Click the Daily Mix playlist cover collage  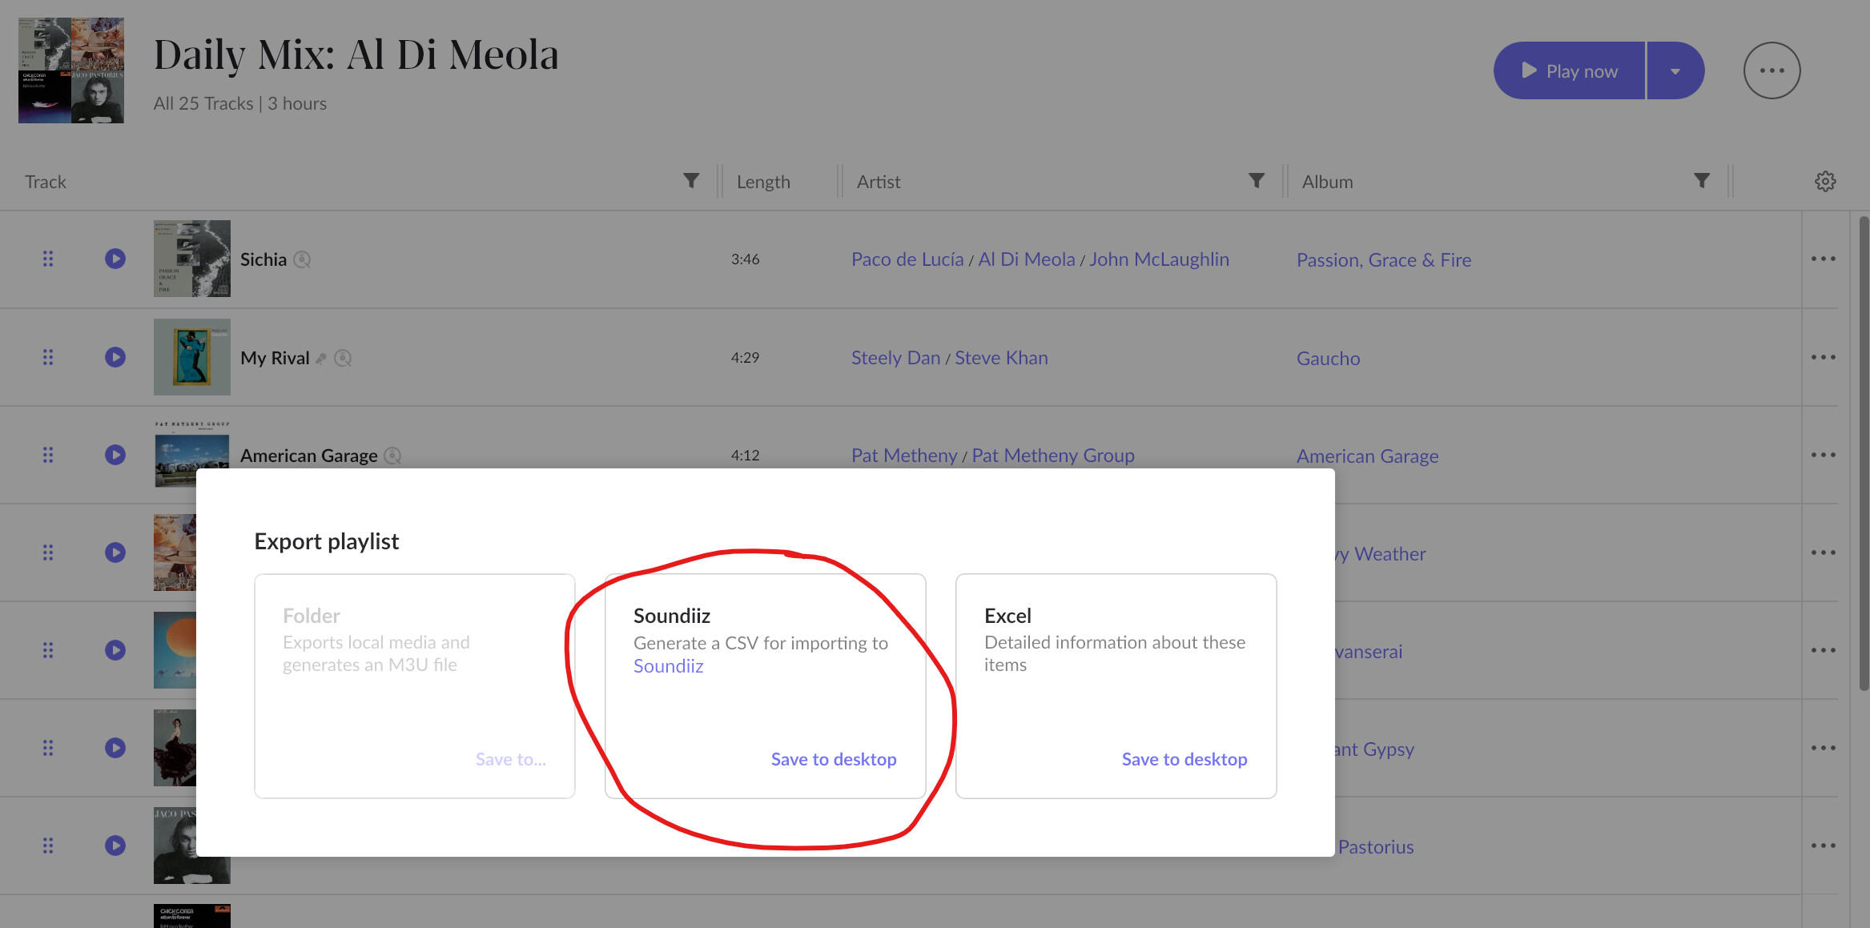pos(71,70)
